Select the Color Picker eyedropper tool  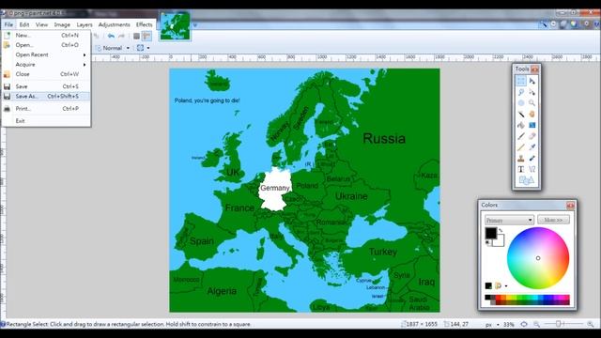pyautogui.click(x=532, y=147)
